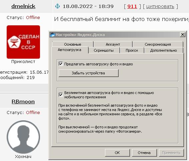Click the dialog title 'Настройки Яндекс.Диска'
Image resolution: width=189 pixels, height=161 pixels.
(x=80, y=35)
